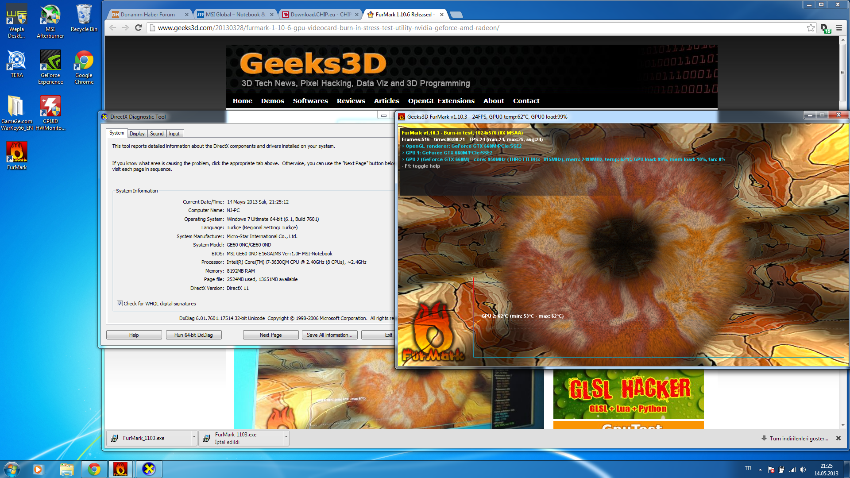This screenshot has height=478, width=850.
Task: Reload the Geeks3D page
Action: (x=138, y=28)
